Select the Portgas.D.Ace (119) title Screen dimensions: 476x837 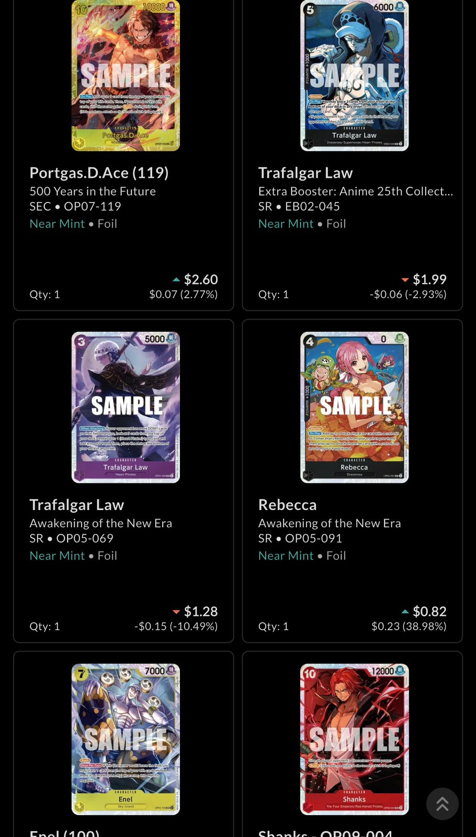(x=99, y=173)
